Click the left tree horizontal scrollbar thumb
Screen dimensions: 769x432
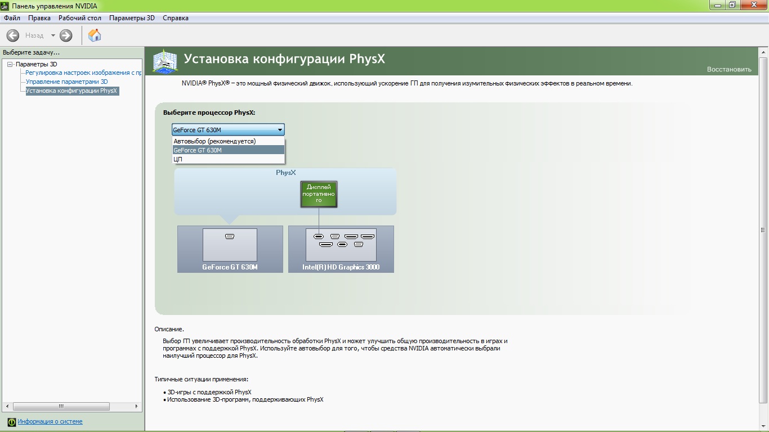[x=60, y=406]
